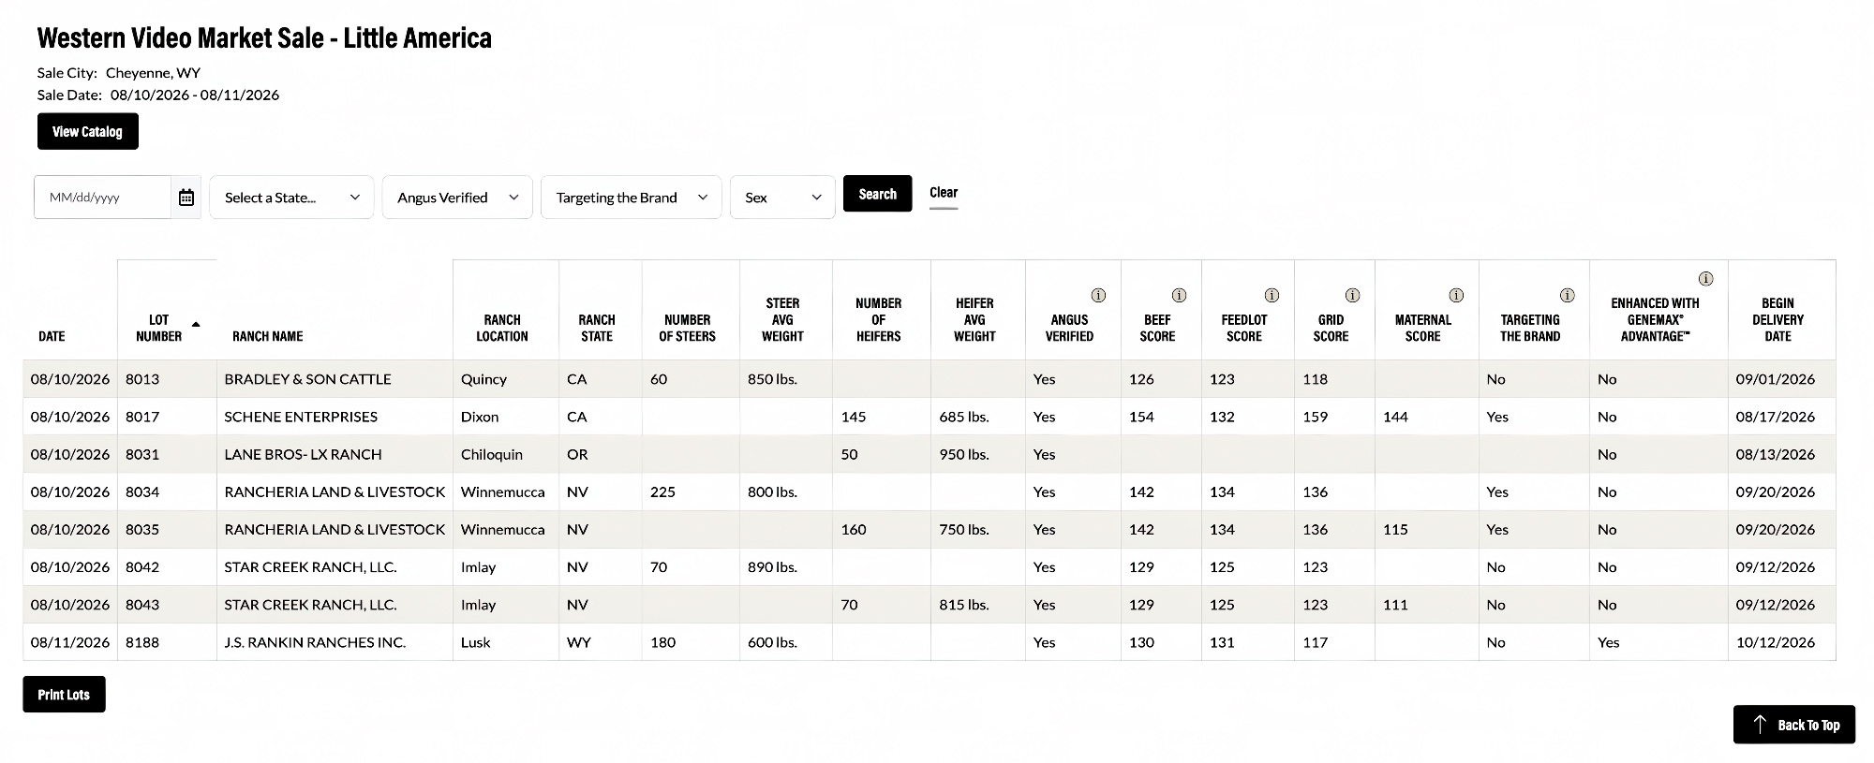This screenshot has height=763, width=1874.
Task: Click the GeneMax Advantage info icon
Action: (x=1706, y=279)
